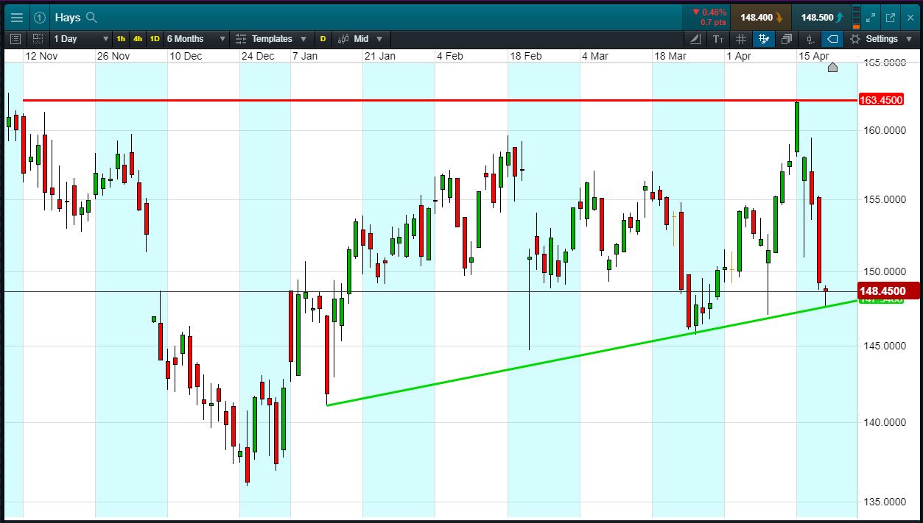Click the circled number 1 icon

40,17
